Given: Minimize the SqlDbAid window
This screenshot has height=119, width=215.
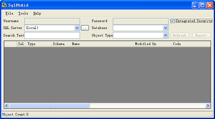Looking at the screenshot, I should (195, 5).
